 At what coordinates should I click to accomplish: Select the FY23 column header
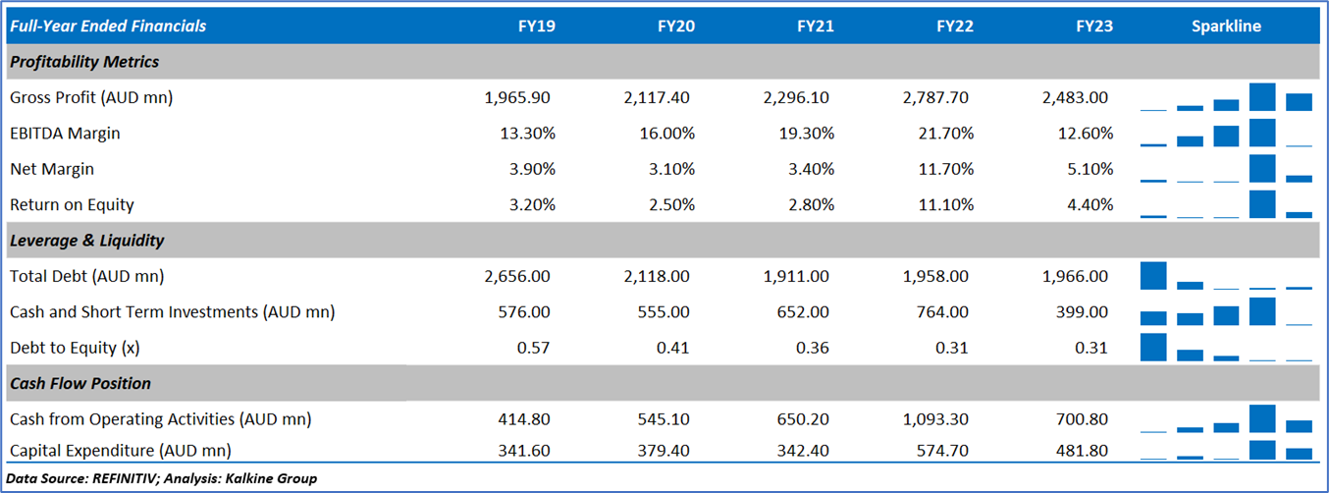pos(1093,27)
